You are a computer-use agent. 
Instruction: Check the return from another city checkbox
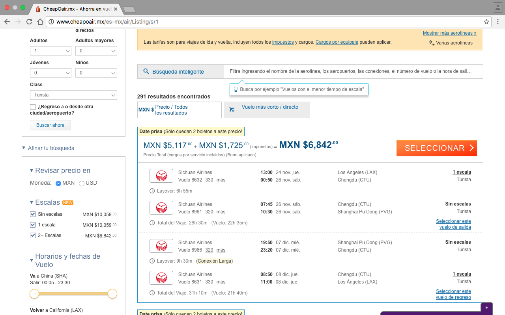33,107
